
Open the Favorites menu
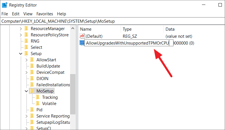pyautogui.click(x=45, y=14)
